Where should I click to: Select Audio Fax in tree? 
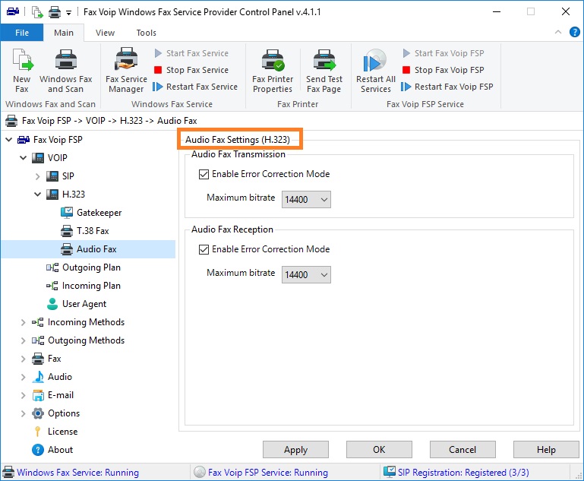pyautogui.click(x=89, y=249)
